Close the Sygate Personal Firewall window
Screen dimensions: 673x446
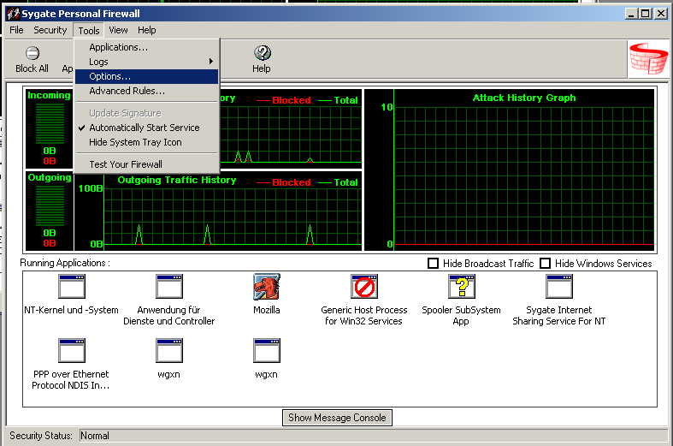(x=661, y=14)
